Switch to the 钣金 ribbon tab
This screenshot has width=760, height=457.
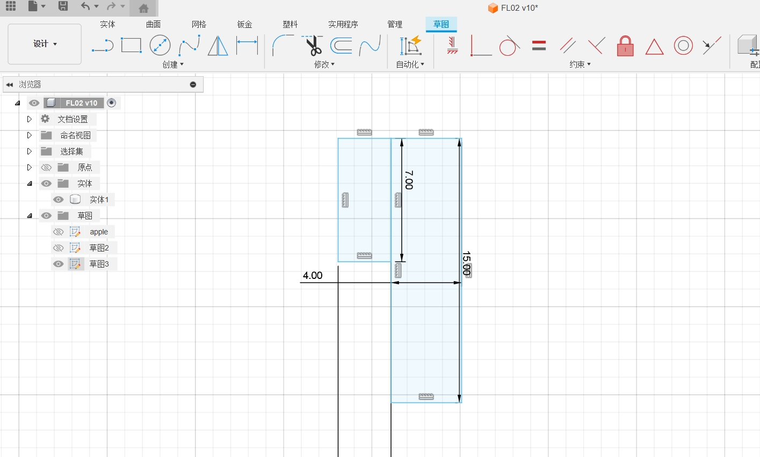click(x=244, y=24)
